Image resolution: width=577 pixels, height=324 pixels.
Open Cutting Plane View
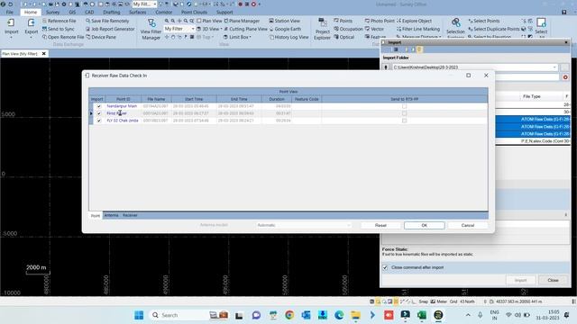tap(245, 29)
